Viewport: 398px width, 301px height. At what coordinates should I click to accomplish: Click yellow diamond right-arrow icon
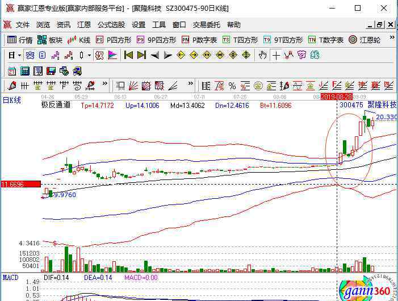(x=194, y=55)
